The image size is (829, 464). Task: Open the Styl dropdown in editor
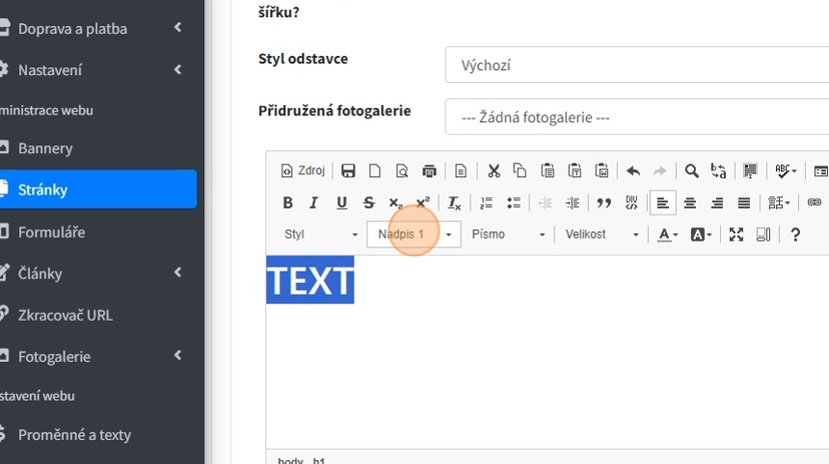tap(320, 235)
